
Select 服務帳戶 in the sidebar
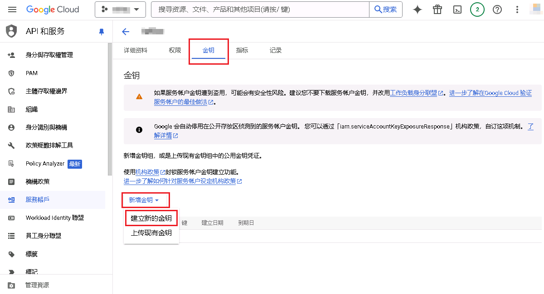[x=38, y=199]
